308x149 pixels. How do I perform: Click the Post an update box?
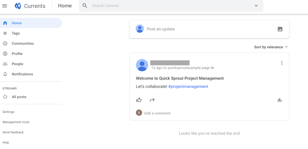tap(209, 29)
